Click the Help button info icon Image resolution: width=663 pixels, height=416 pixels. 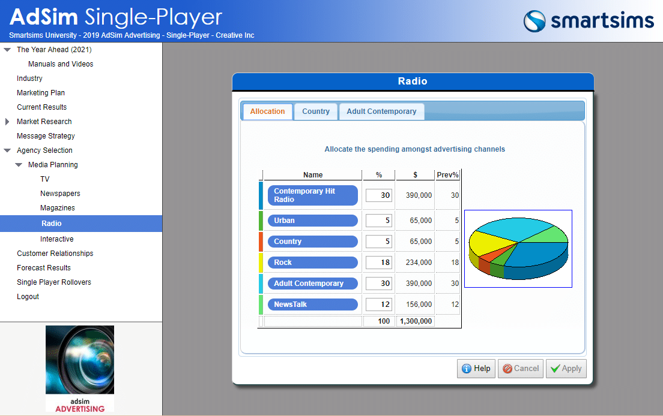pyautogui.click(x=466, y=369)
